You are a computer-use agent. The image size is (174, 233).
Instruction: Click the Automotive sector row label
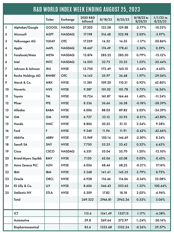[x=21, y=220]
